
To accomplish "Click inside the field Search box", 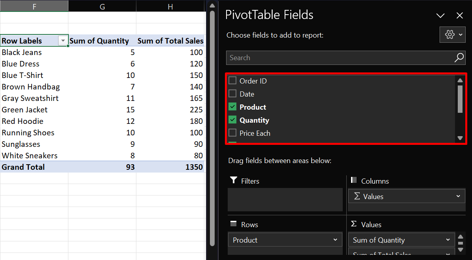I will pos(316,58).
